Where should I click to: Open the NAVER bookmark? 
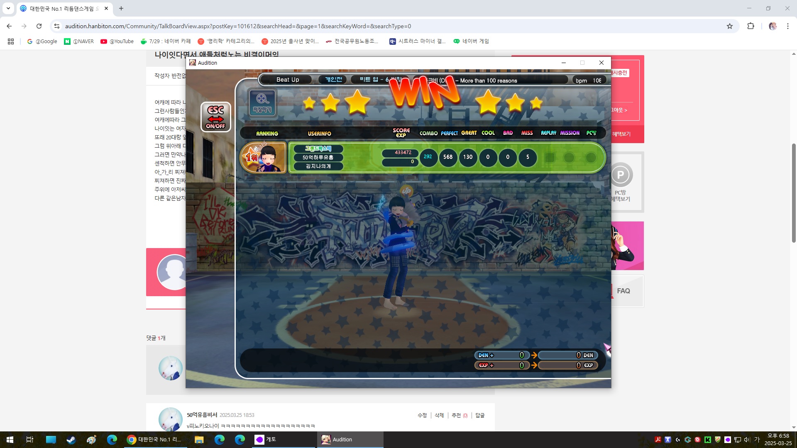click(79, 41)
